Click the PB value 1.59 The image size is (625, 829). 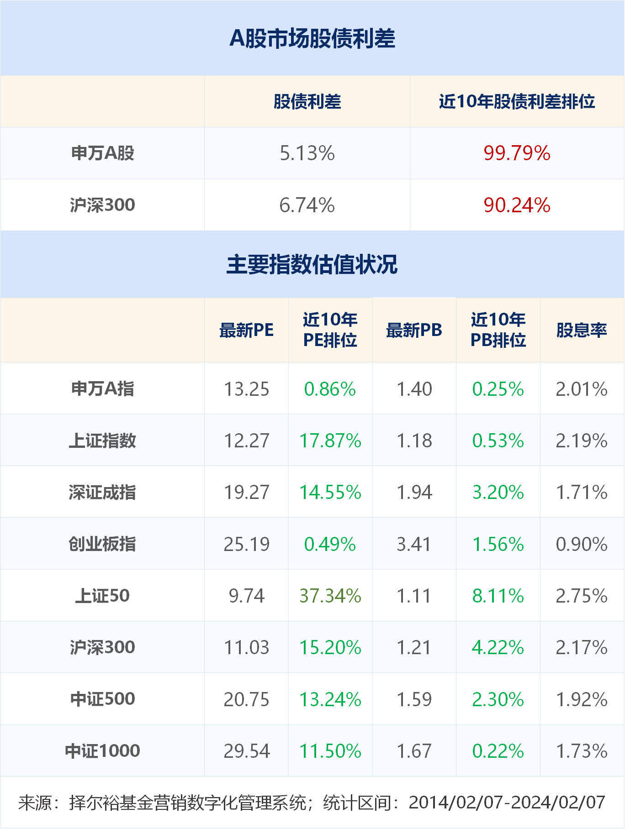click(x=414, y=699)
